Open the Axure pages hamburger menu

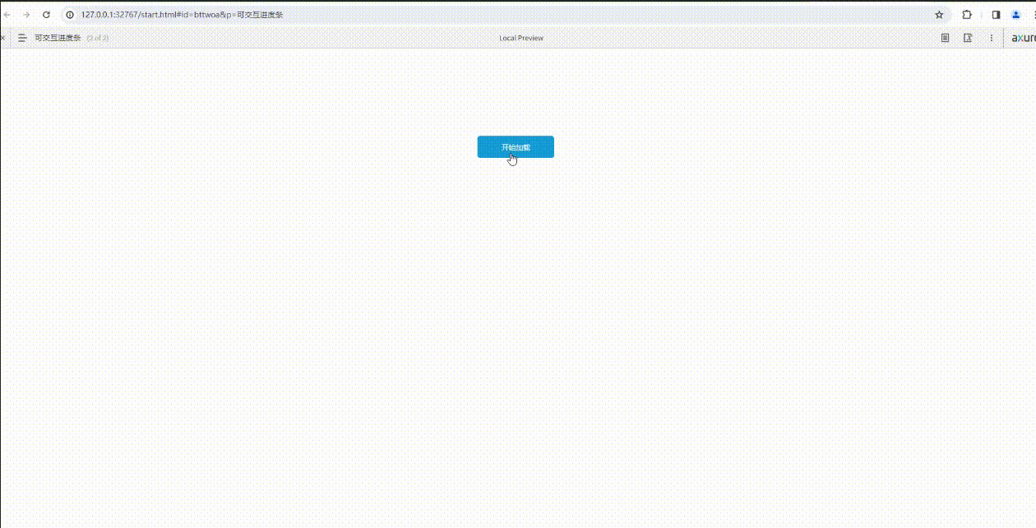pos(22,38)
